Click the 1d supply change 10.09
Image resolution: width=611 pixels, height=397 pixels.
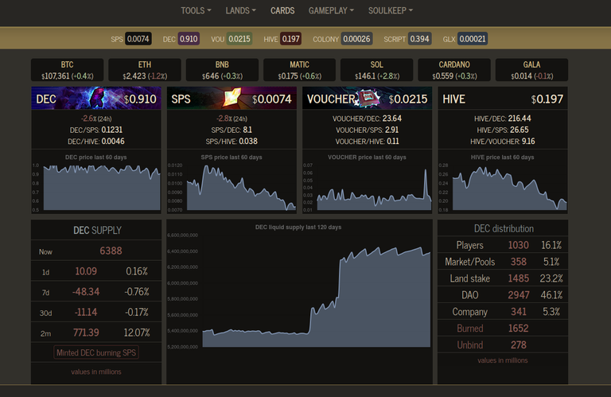pyautogui.click(x=86, y=271)
